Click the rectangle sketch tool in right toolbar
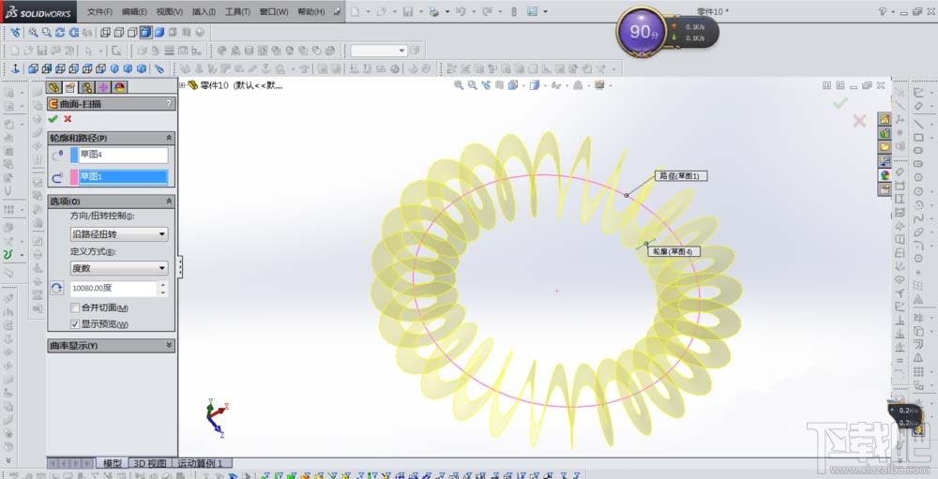 click(x=918, y=138)
